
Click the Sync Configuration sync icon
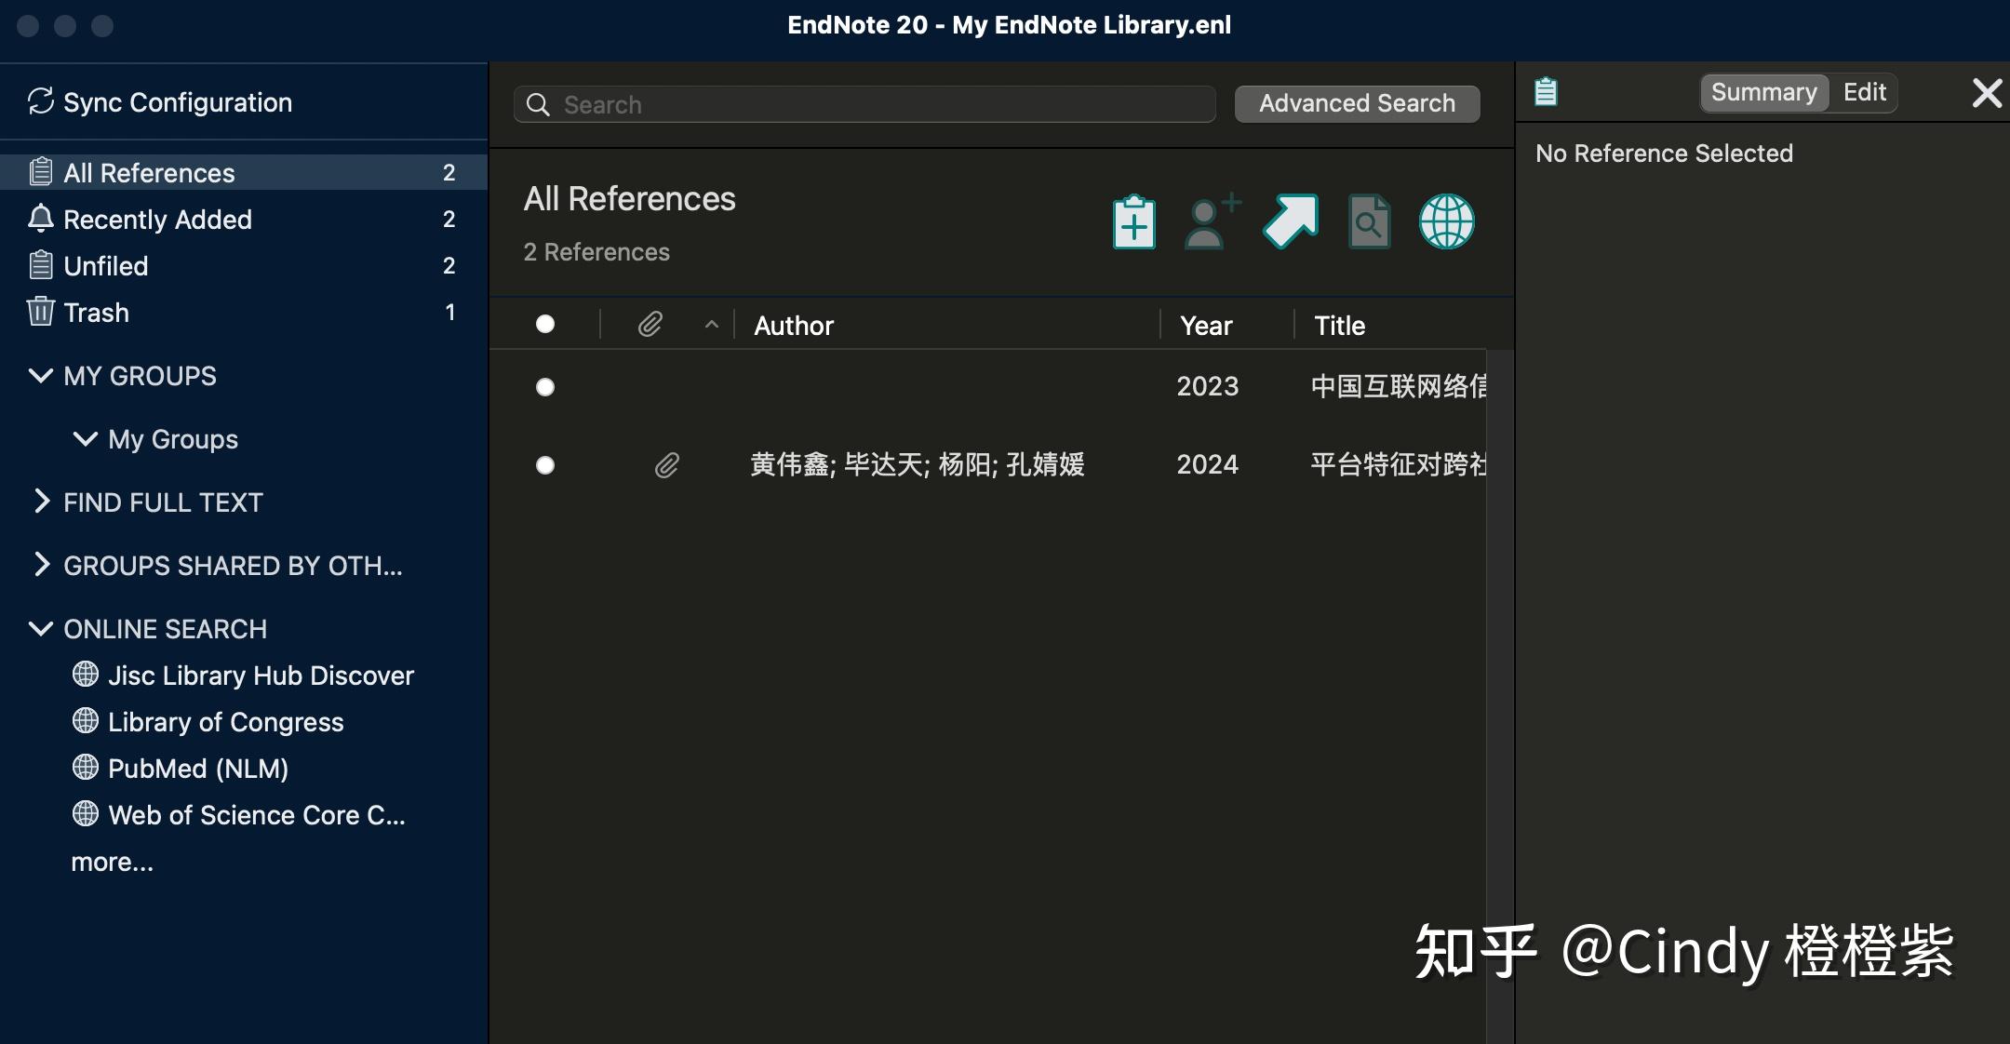click(39, 100)
